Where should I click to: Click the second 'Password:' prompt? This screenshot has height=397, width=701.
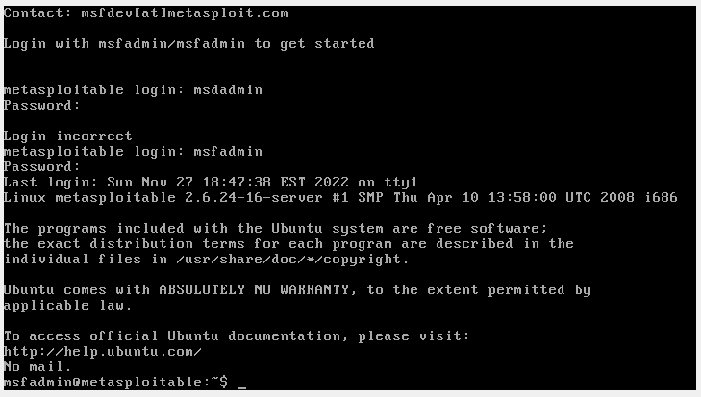click(x=41, y=167)
